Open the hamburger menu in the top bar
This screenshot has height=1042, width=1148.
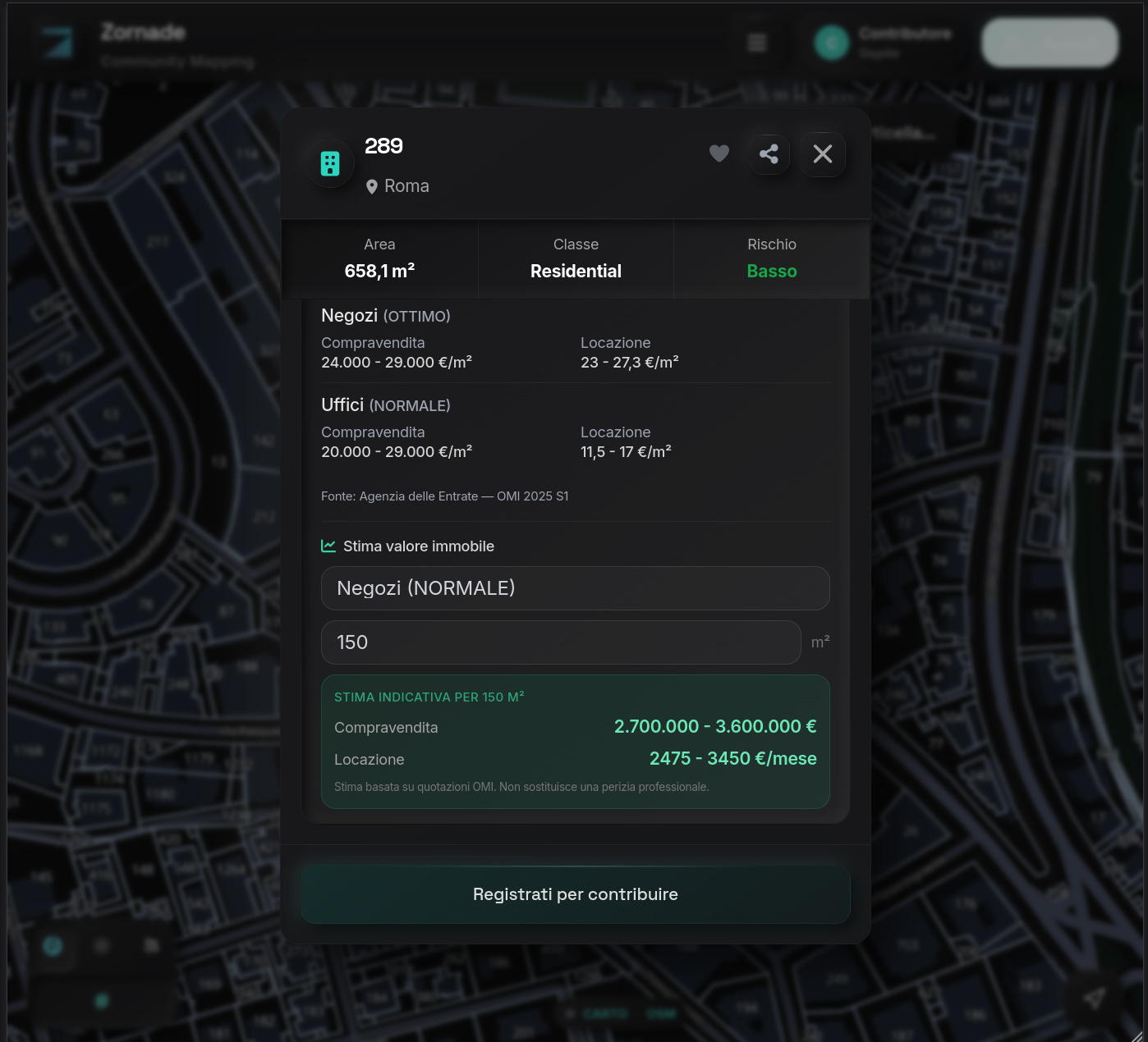[x=757, y=43]
